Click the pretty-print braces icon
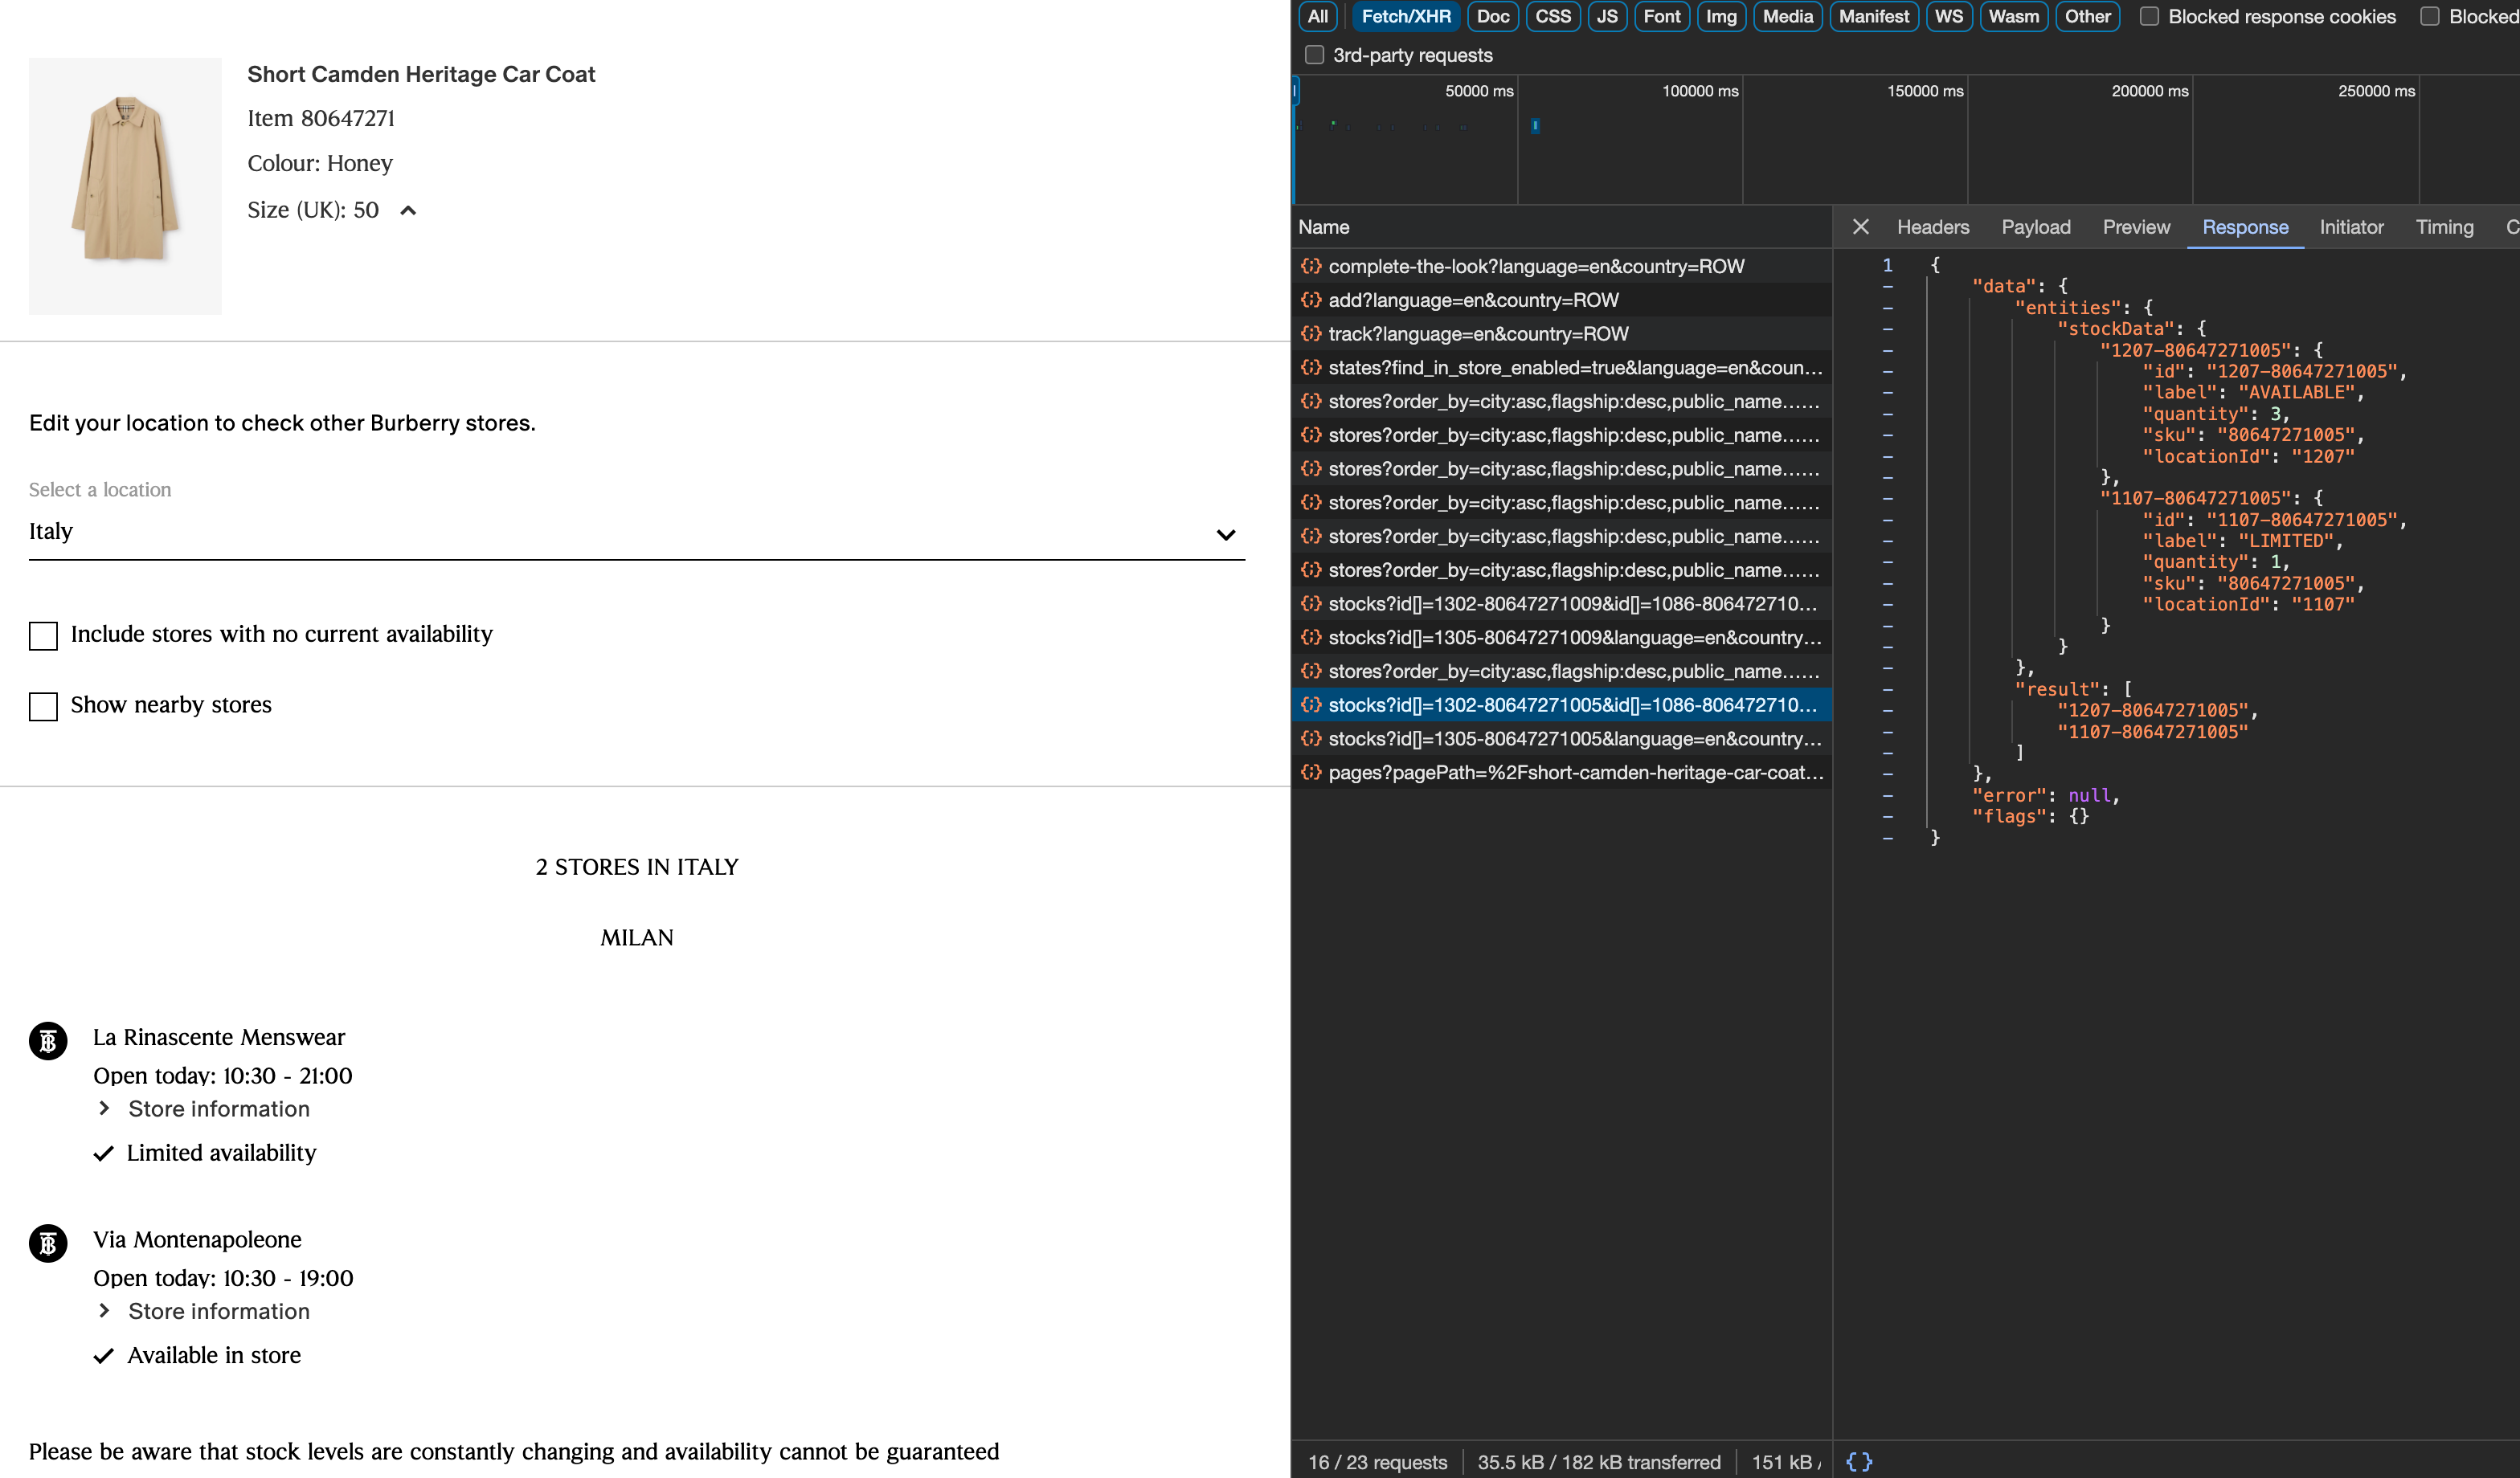The width and height of the screenshot is (2520, 1478). pyautogui.click(x=1859, y=1461)
